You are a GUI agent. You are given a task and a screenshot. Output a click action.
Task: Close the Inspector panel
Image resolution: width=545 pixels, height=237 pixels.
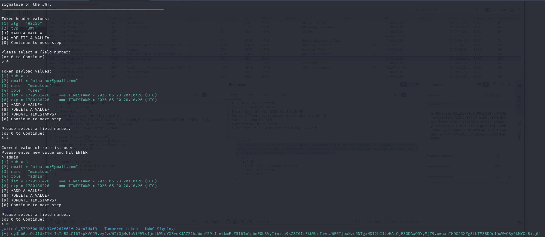(510, 84)
